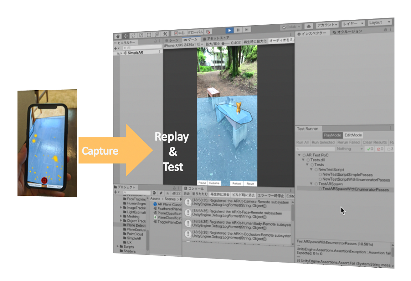This screenshot has width=411, height=281.
Task: Switch to the ゲーム tab
Action: click(x=191, y=39)
